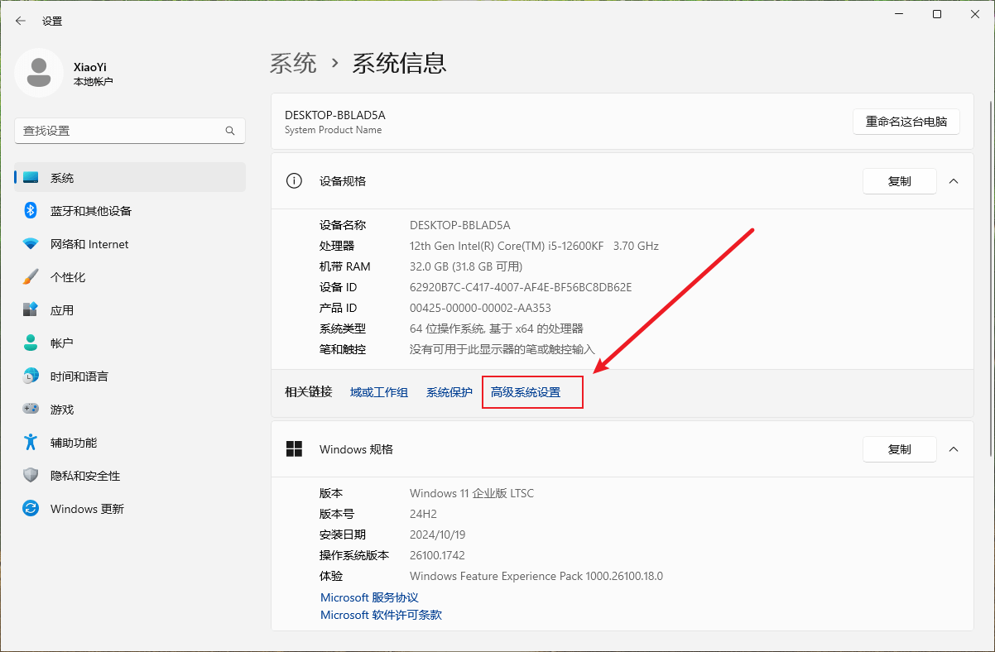Open 高级系统设置 from related links
Image resolution: width=995 pixels, height=652 pixels.
click(532, 391)
